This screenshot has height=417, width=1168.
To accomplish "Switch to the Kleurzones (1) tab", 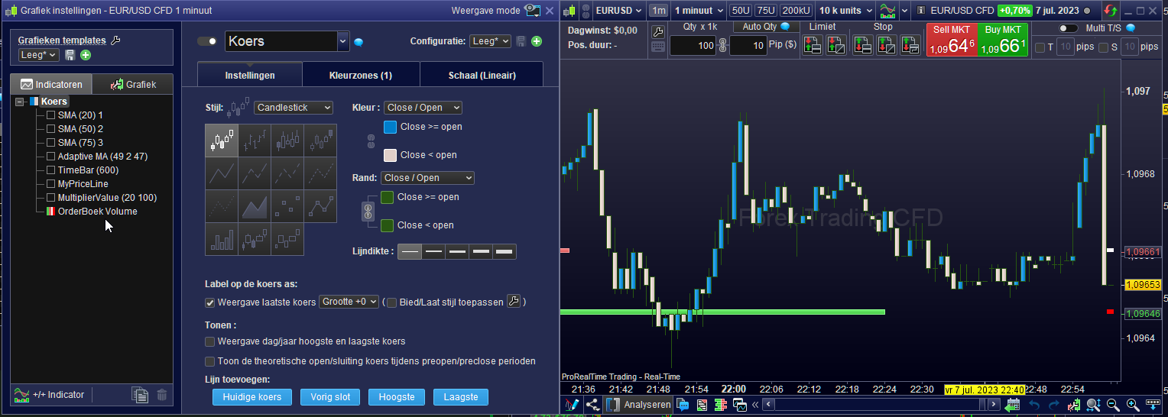I will (x=361, y=76).
